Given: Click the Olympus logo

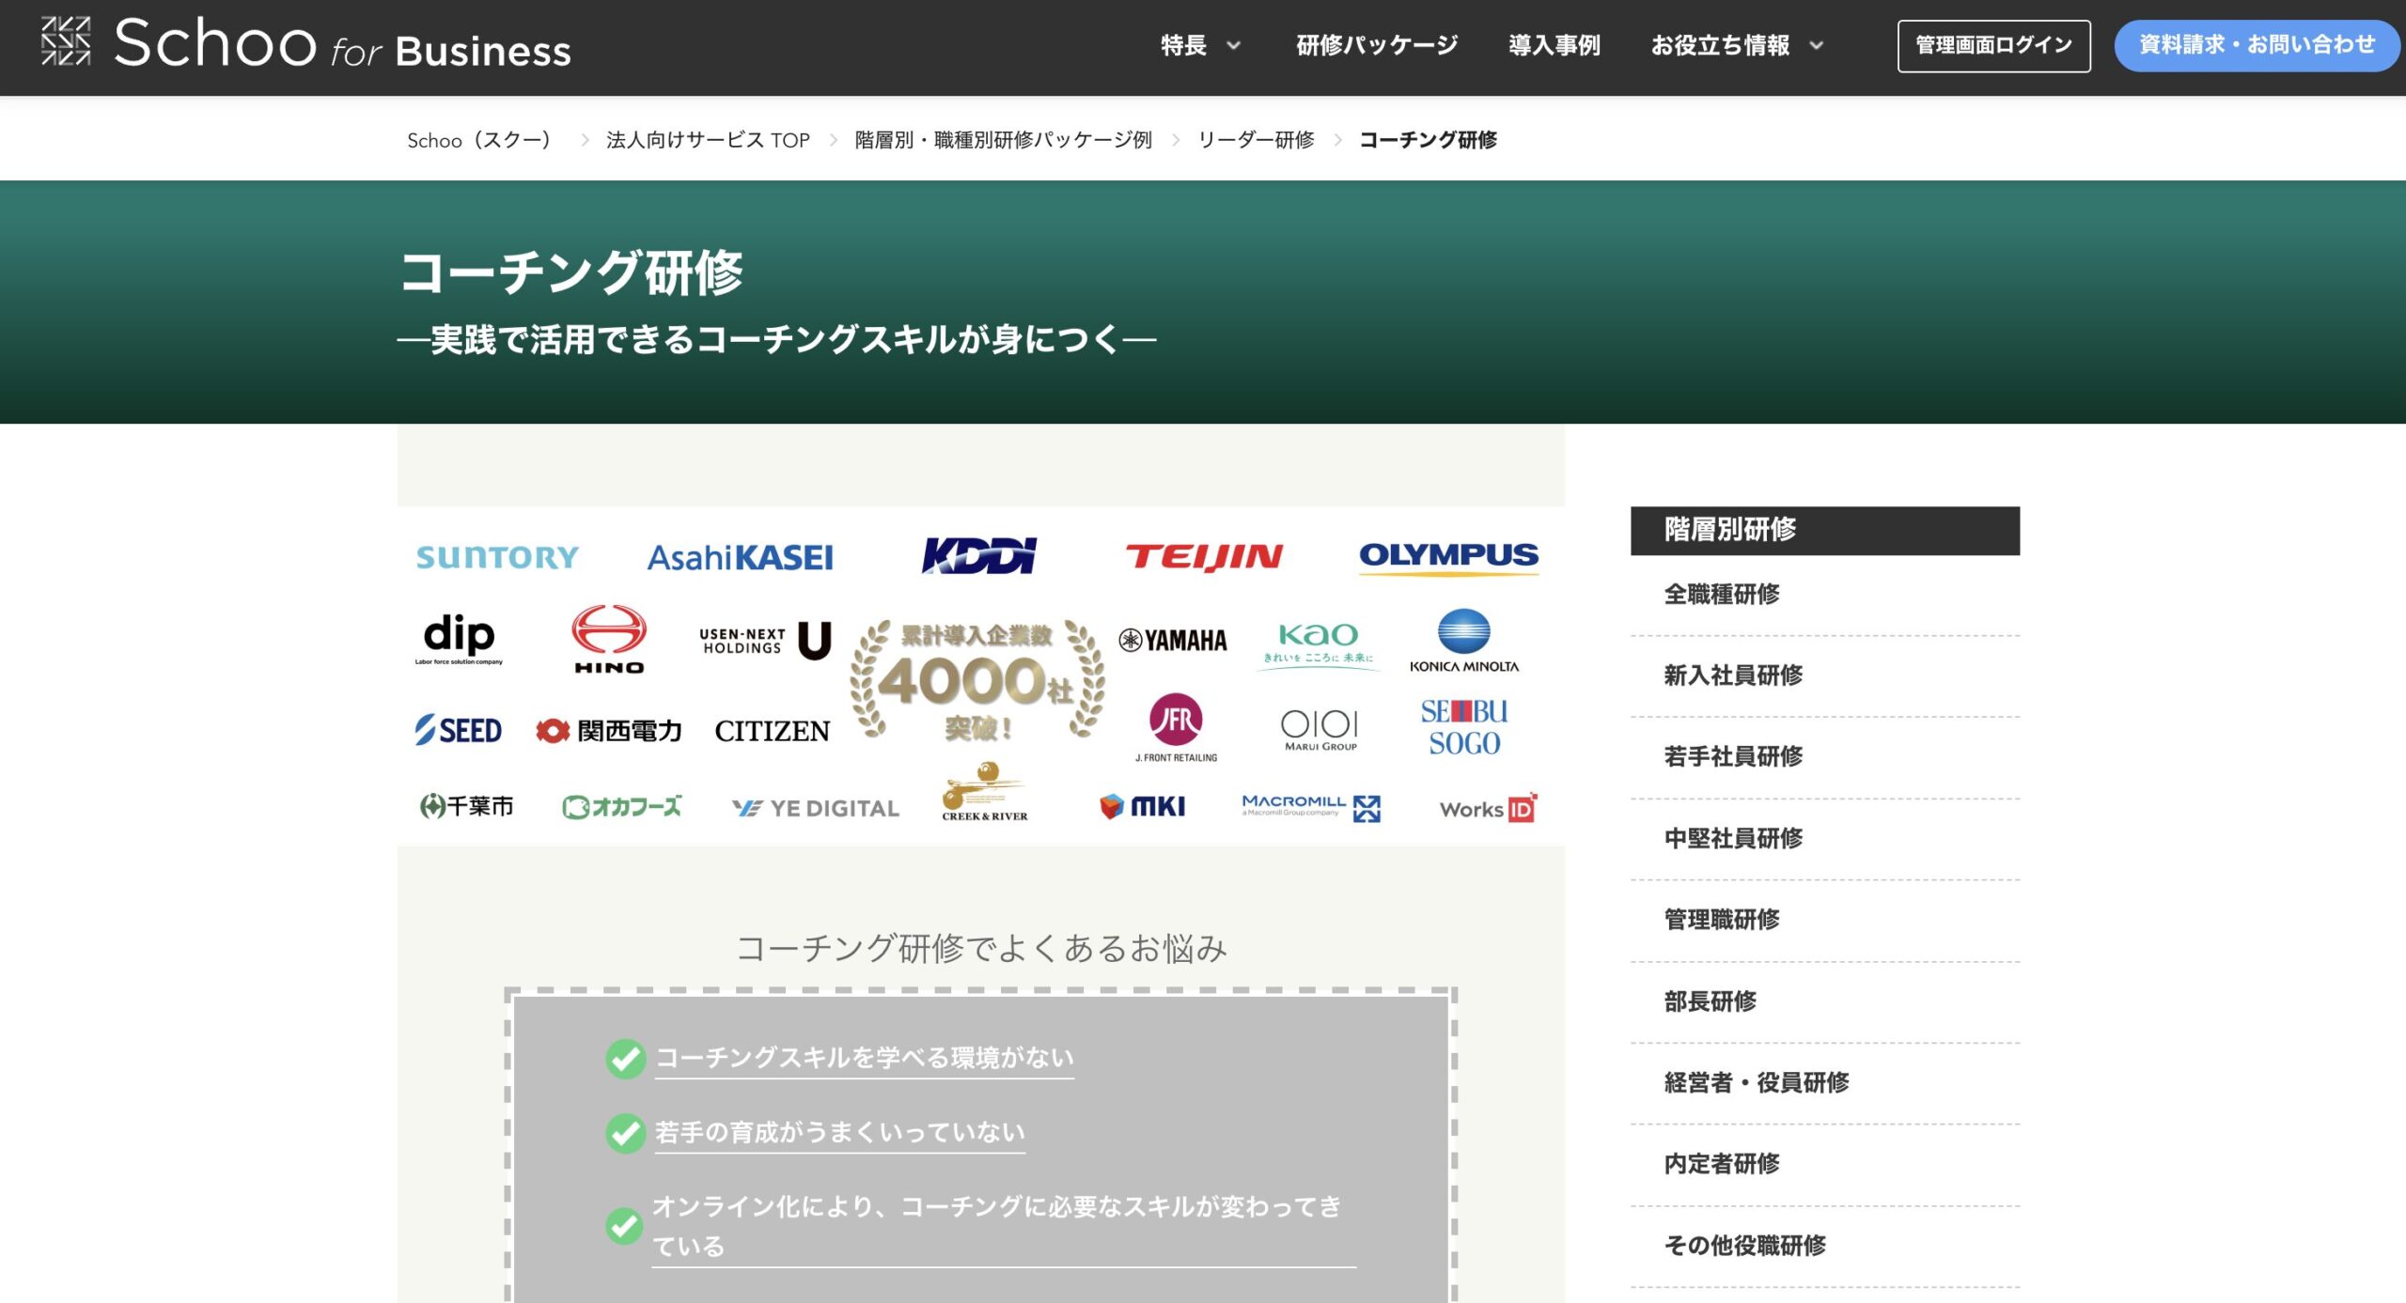Looking at the screenshot, I should coord(1448,556).
